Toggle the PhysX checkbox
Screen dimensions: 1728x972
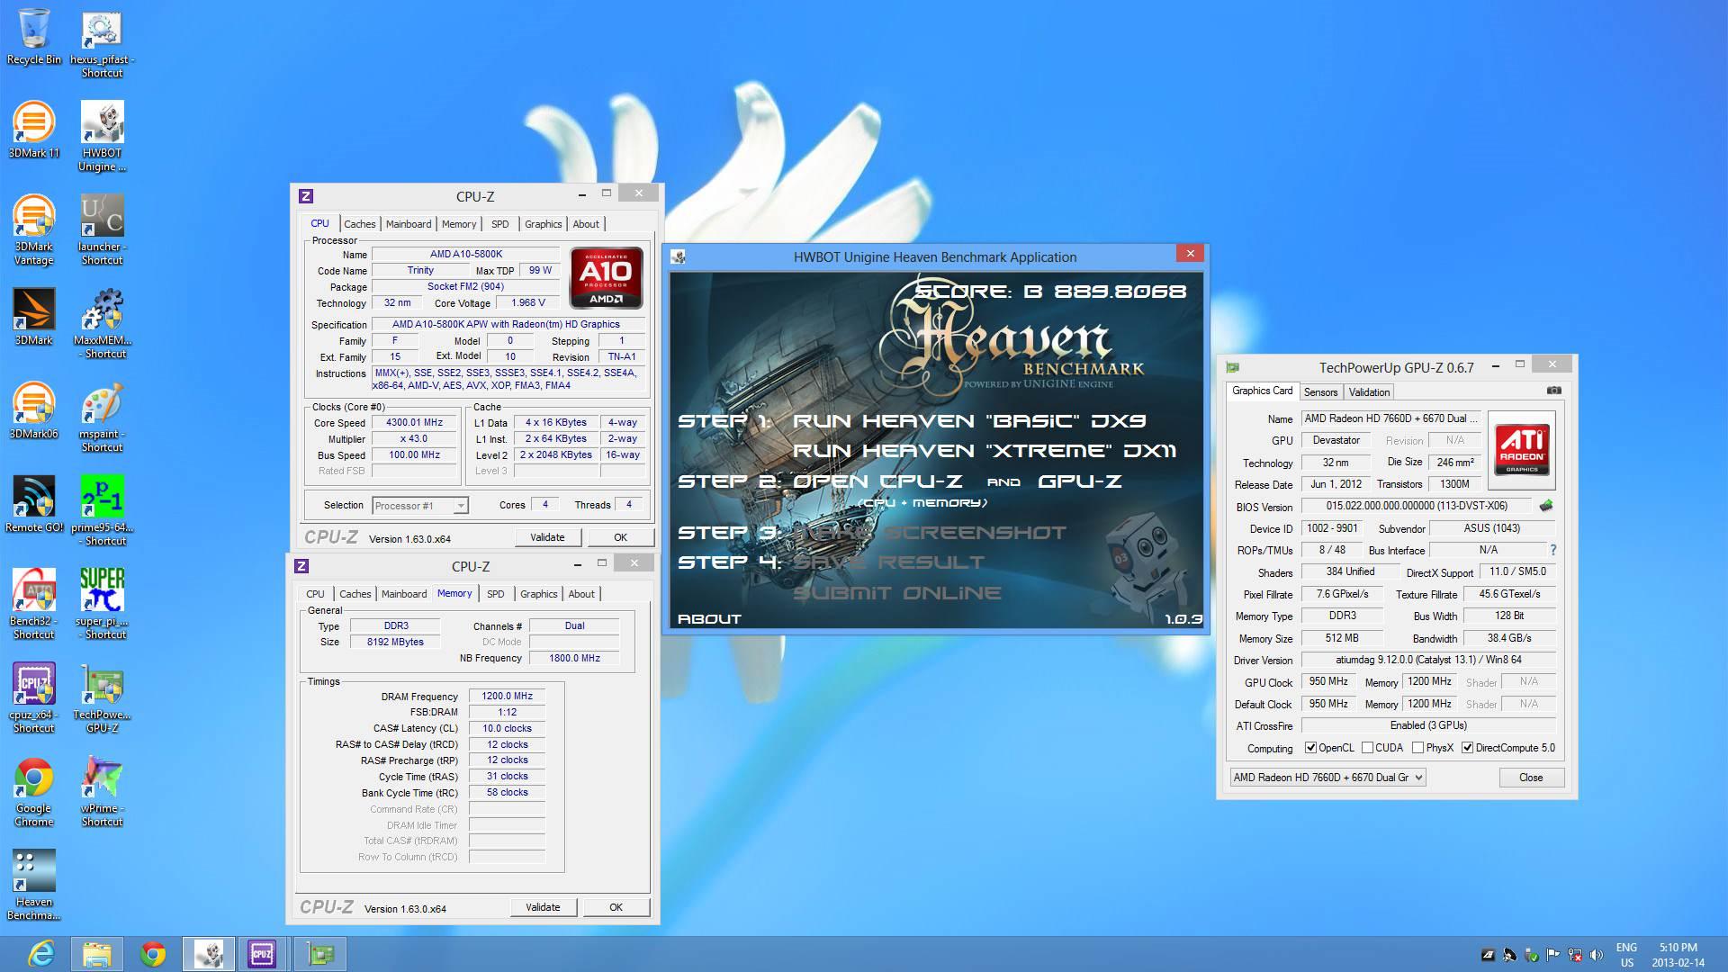(1418, 748)
